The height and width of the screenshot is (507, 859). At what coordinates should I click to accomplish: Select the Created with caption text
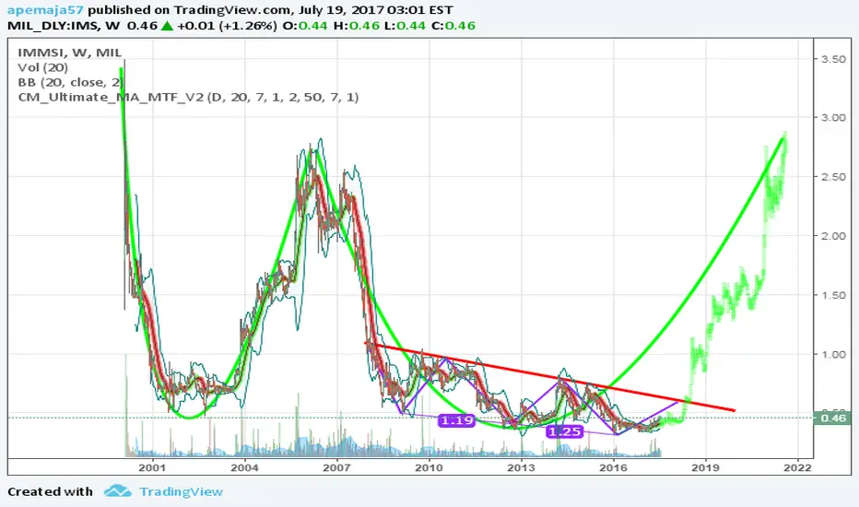pyautogui.click(x=51, y=491)
